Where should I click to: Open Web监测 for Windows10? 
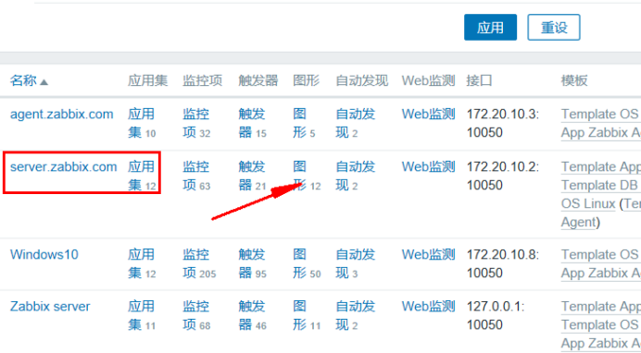pyautogui.click(x=428, y=254)
